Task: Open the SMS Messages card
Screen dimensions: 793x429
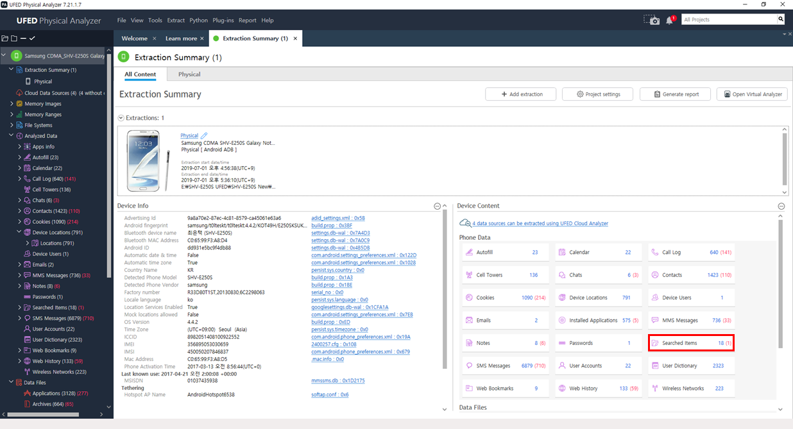Action: point(505,366)
